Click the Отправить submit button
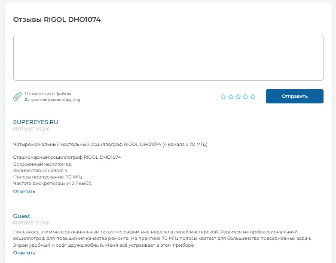The image size is (336, 263). tap(294, 97)
